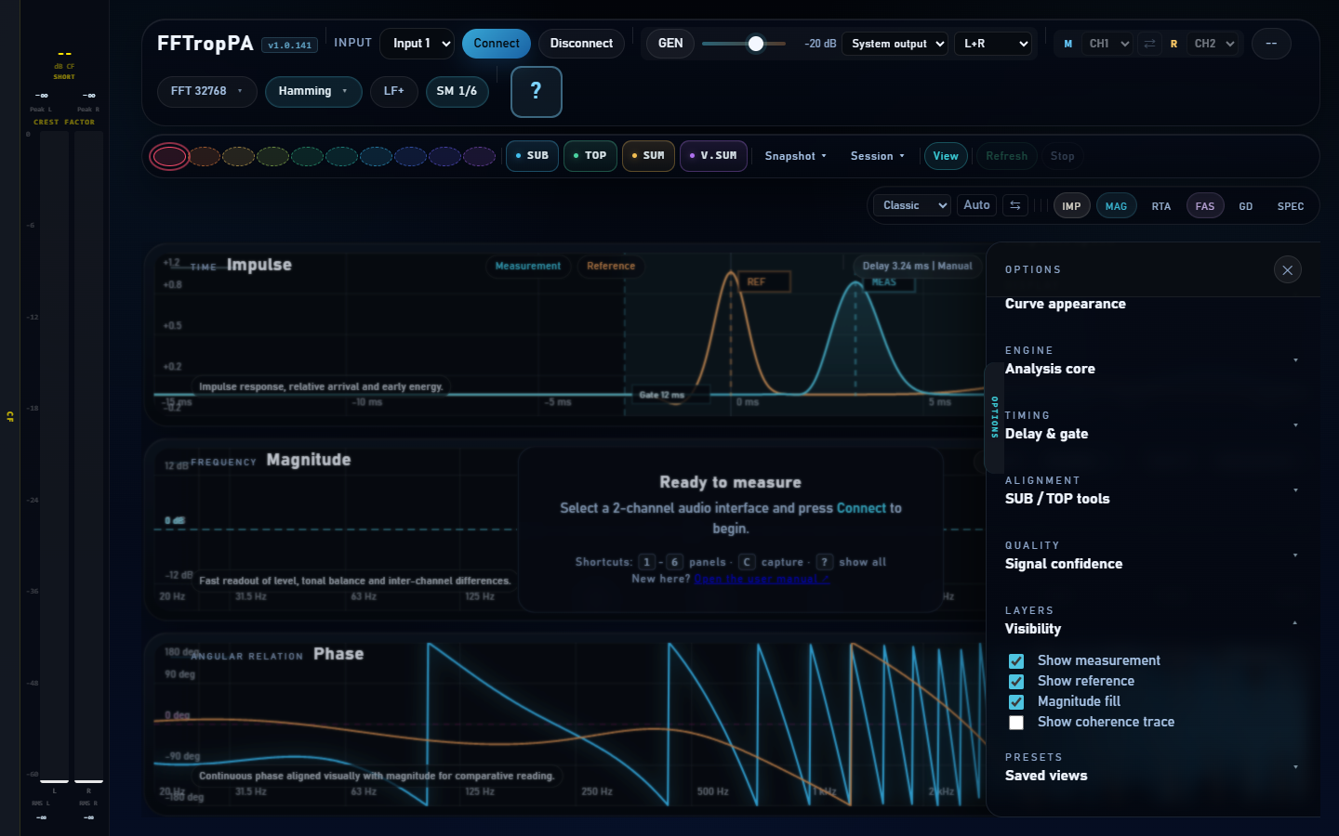The width and height of the screenshot is (1339, 836).
Task: Collapse the vertical OPTIONS side handle
Action: pyautogui.click(x=994, y=417)
